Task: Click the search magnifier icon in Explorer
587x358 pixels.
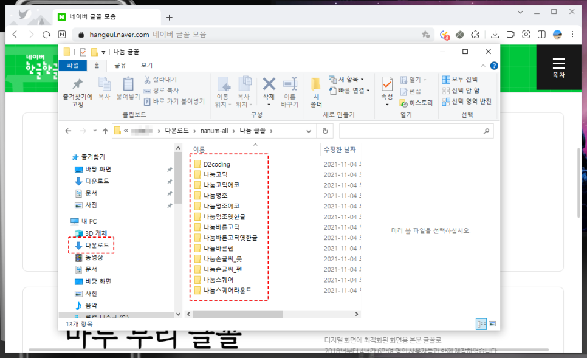Action: pyautogui.click(x=486, y=131)
